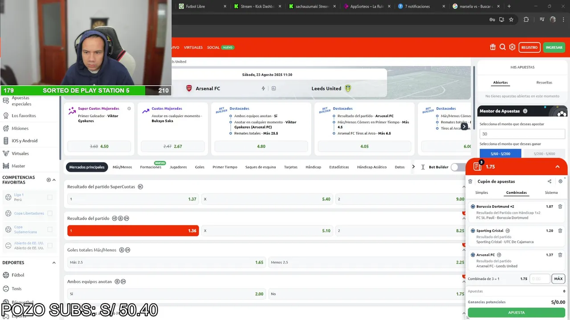Toggle the Bet Builder switch
The height and width of the screenshot is (320, 570).
point(457,167)
